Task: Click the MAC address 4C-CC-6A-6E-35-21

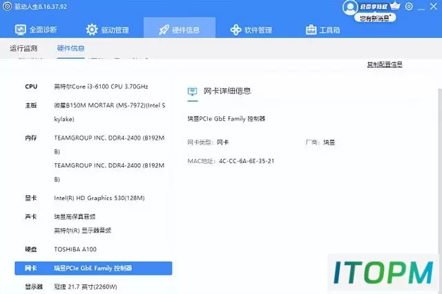Action: (247, 161)
